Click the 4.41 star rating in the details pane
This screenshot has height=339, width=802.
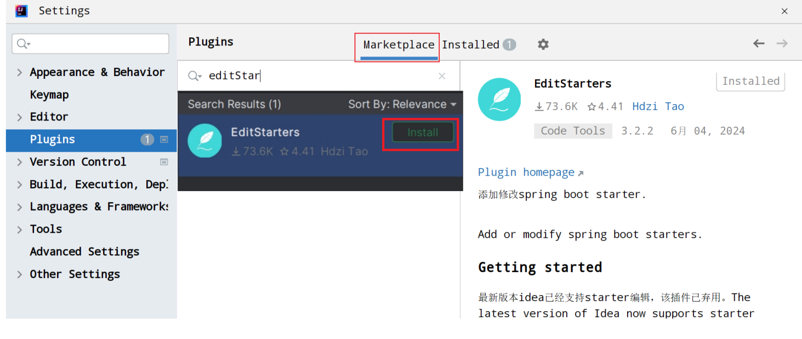(605, 107)
